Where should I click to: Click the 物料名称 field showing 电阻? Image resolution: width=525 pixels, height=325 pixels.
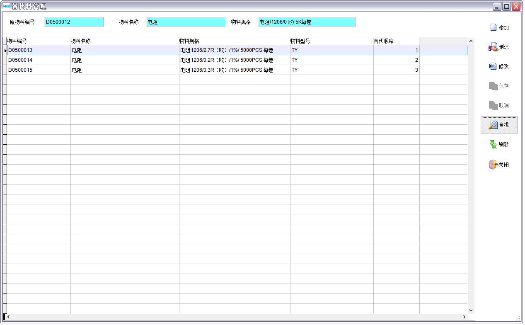tap(186, 22)
